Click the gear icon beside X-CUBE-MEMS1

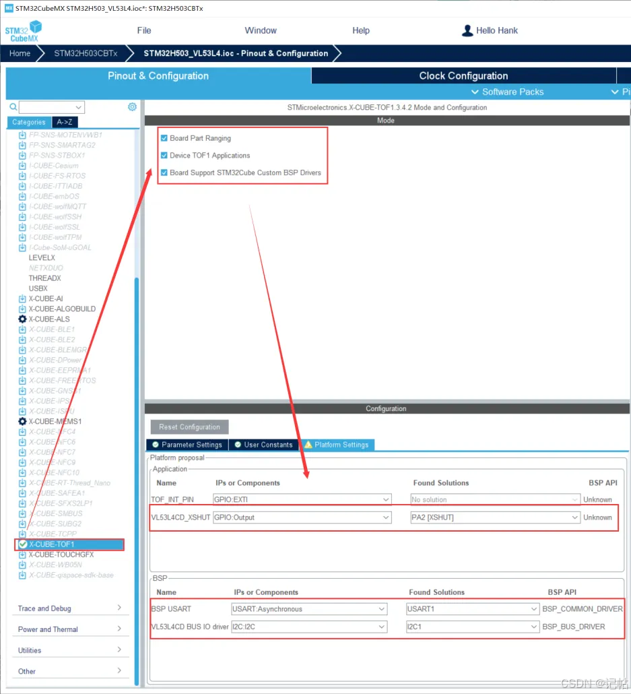[22, 421]
